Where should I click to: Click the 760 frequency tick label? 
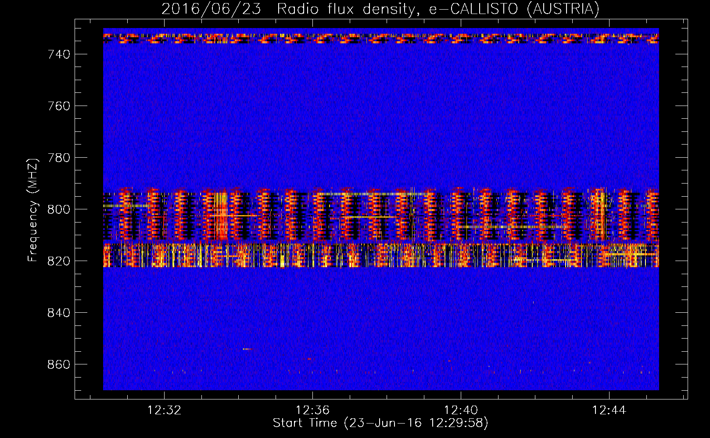coord(59,106)
